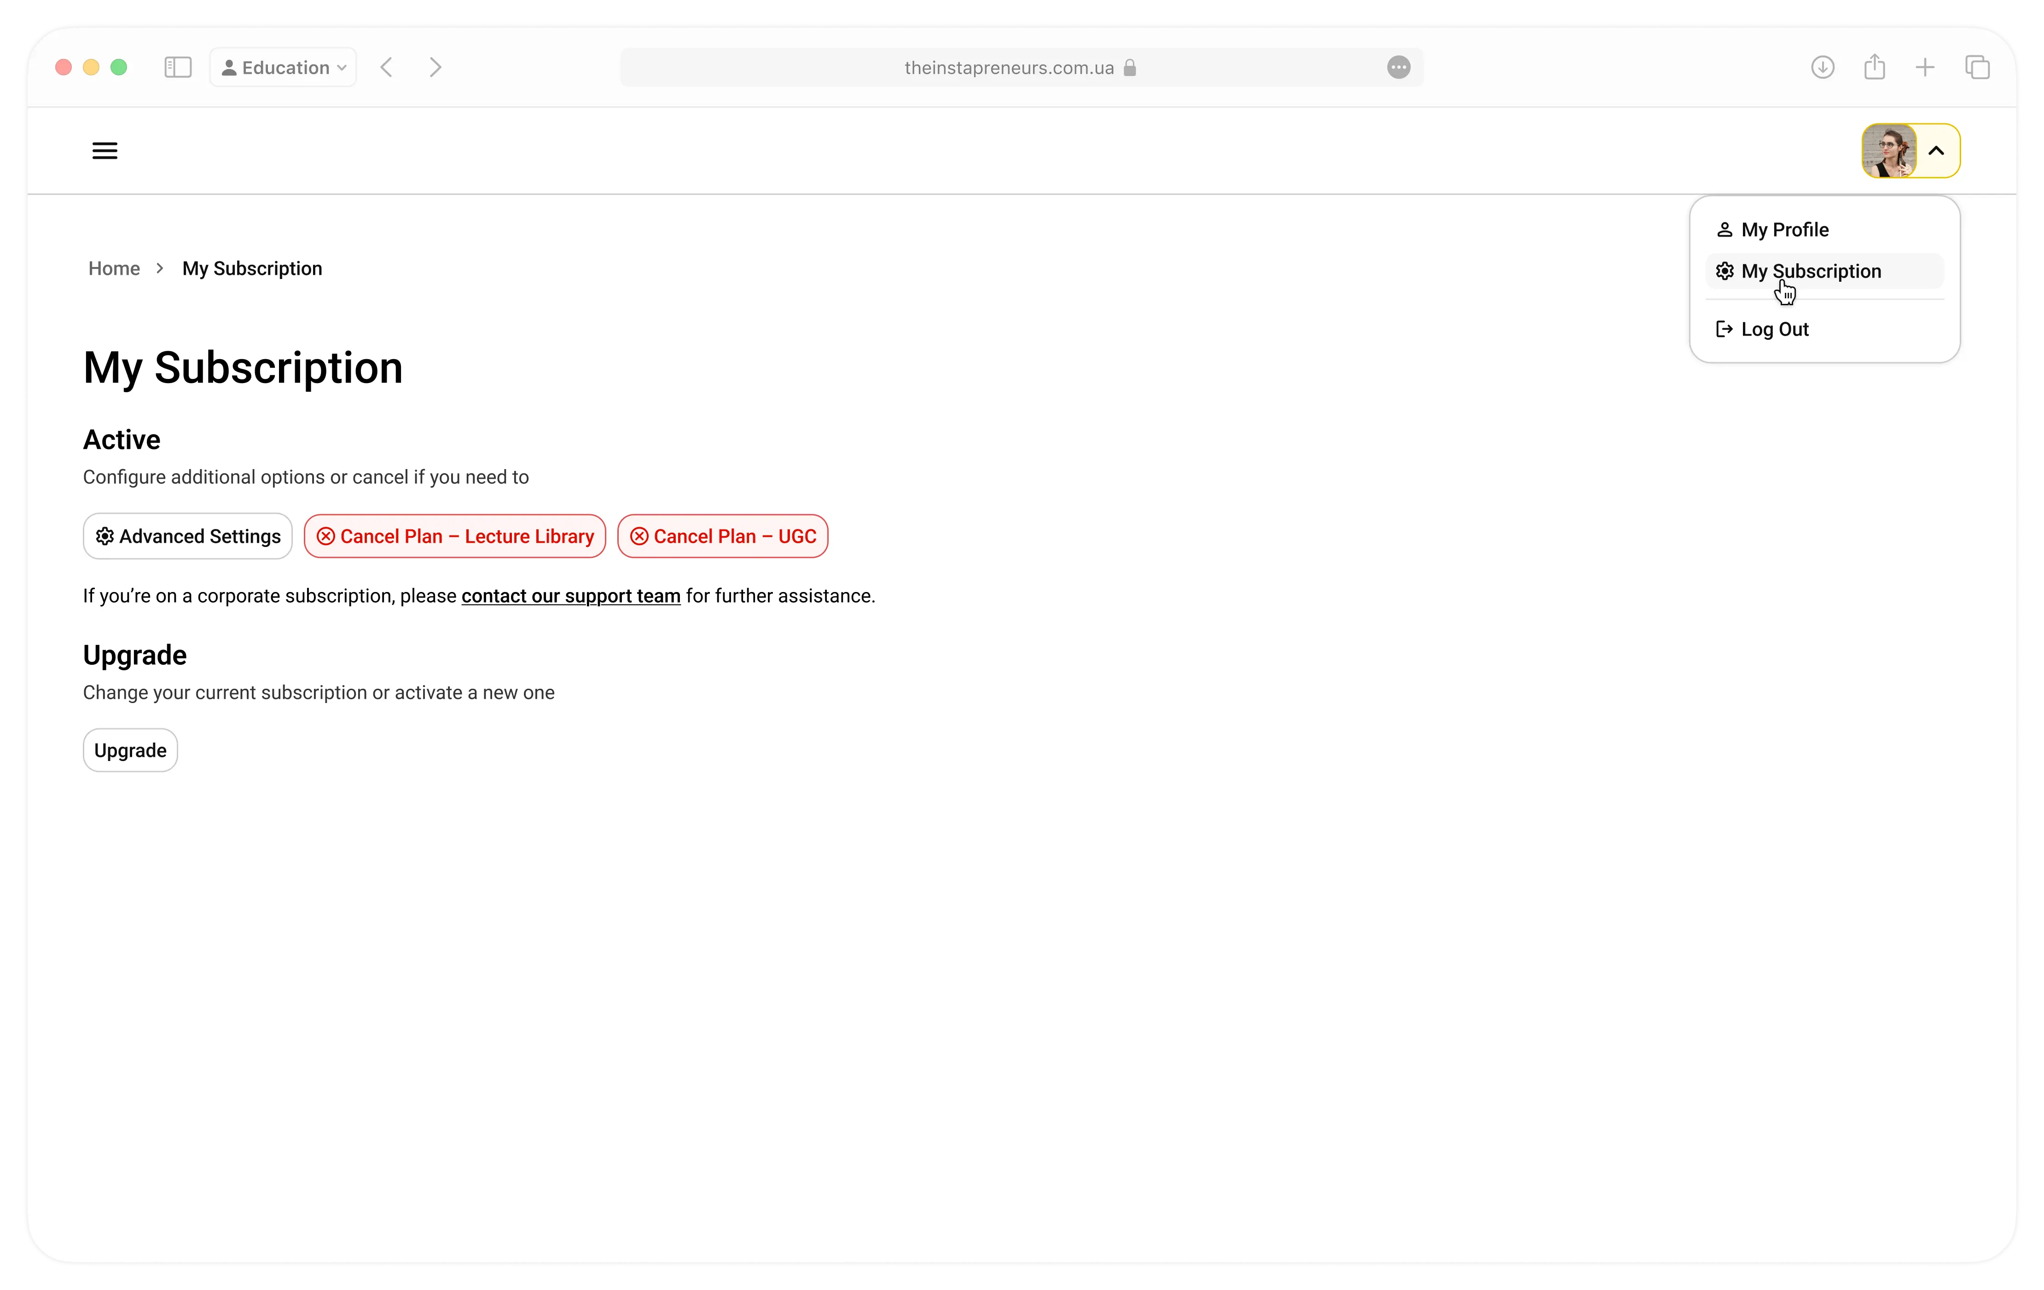Click the forward navigation arrow
The height and width of the screenshot is (1290, 2044).
pos(435,67)
